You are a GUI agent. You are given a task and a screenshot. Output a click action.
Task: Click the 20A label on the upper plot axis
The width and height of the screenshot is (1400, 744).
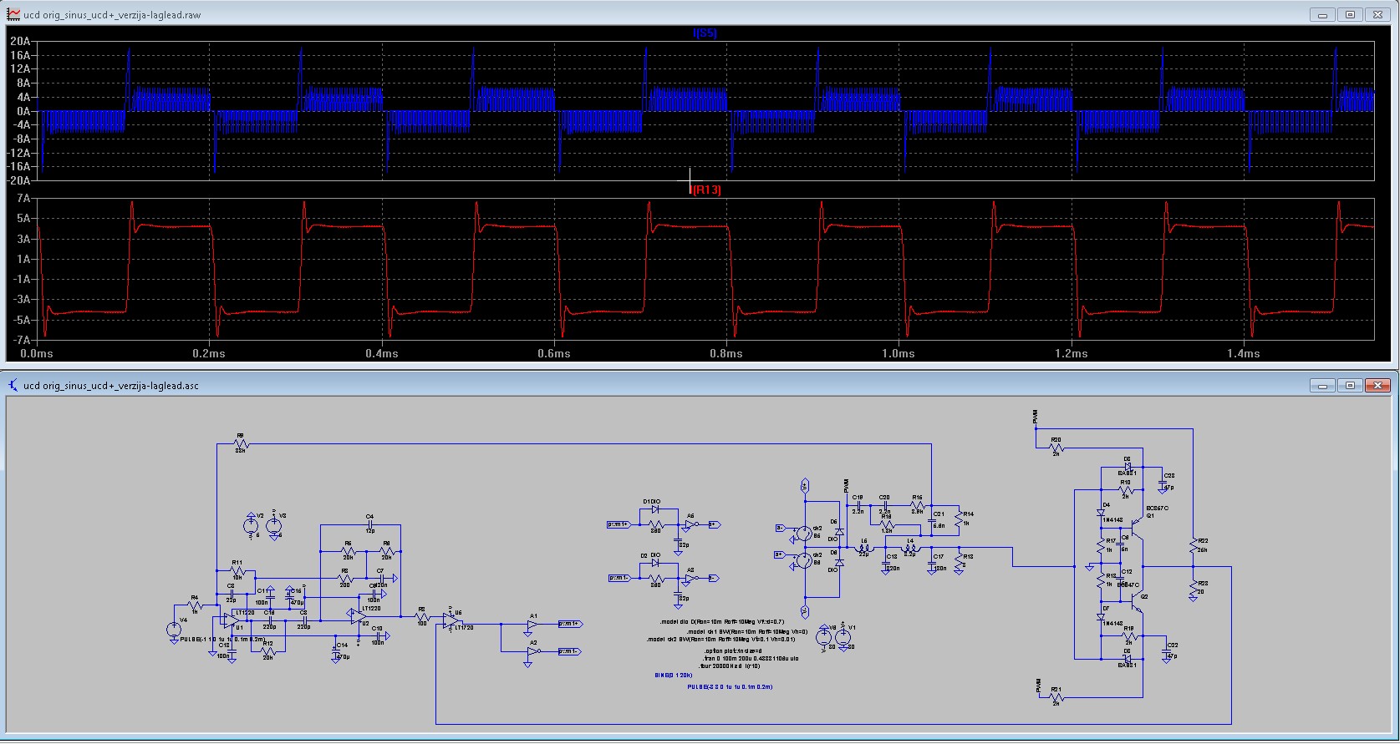coord(20,41)
